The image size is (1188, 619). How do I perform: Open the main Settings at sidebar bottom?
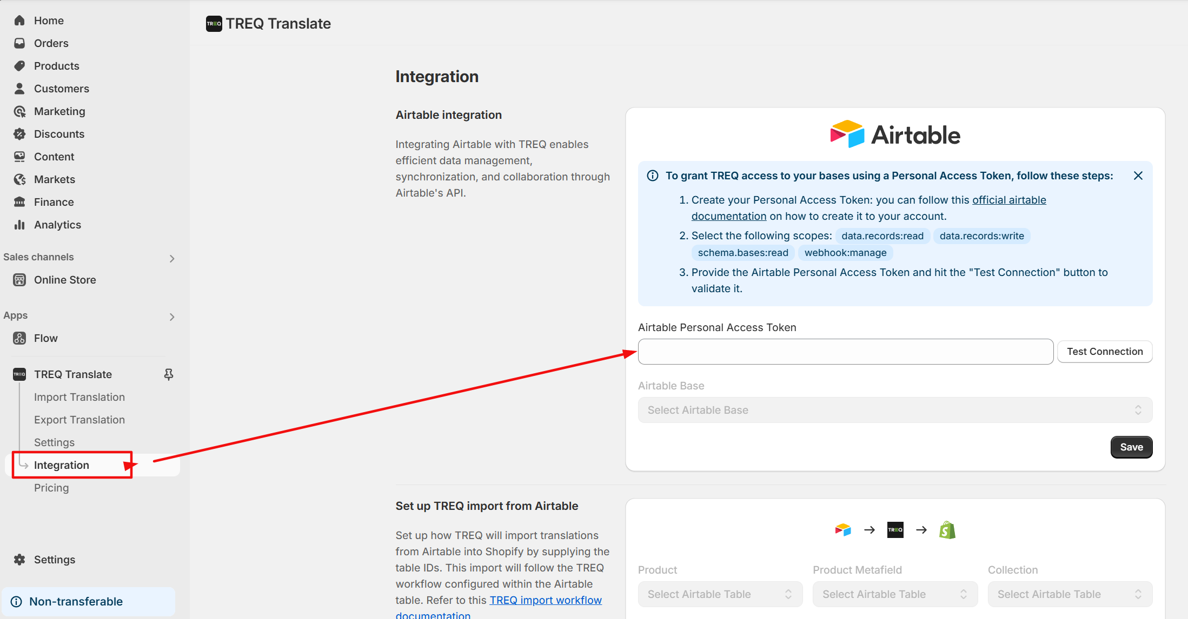click(x=55, y=560)
